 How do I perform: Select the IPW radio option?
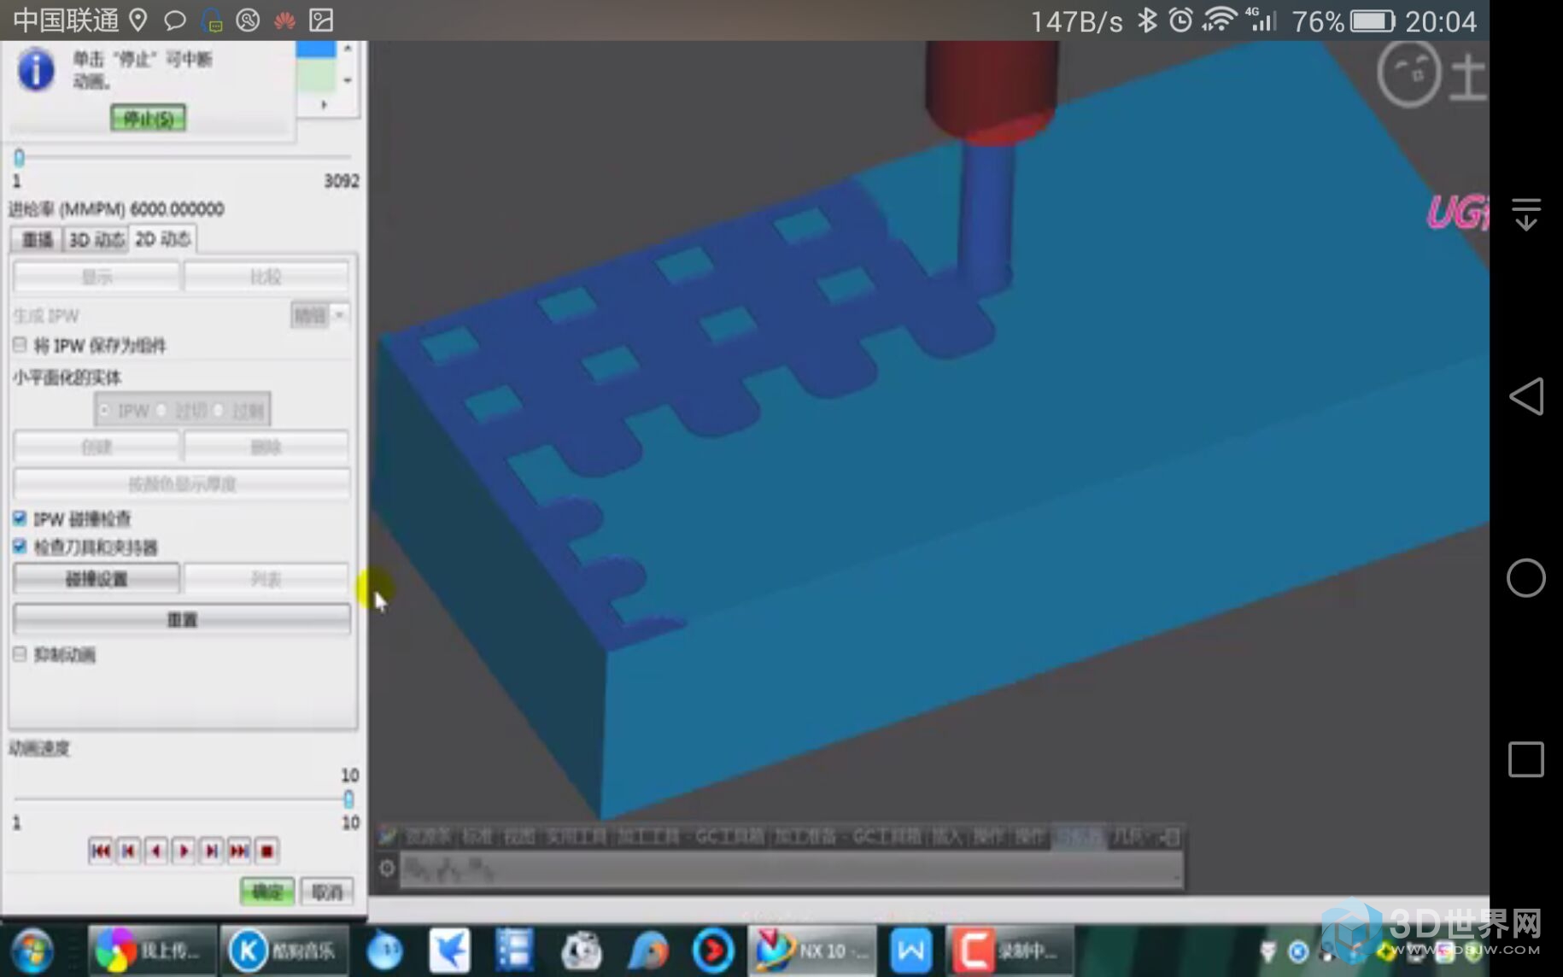[x=104, y=411]
